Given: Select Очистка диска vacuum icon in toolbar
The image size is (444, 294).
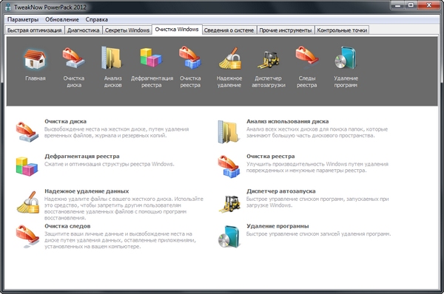Looking at the screenshot, I should pyautogui.click(x=73, y=58).
